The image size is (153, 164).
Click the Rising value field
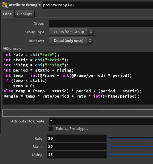coord(77,155)
